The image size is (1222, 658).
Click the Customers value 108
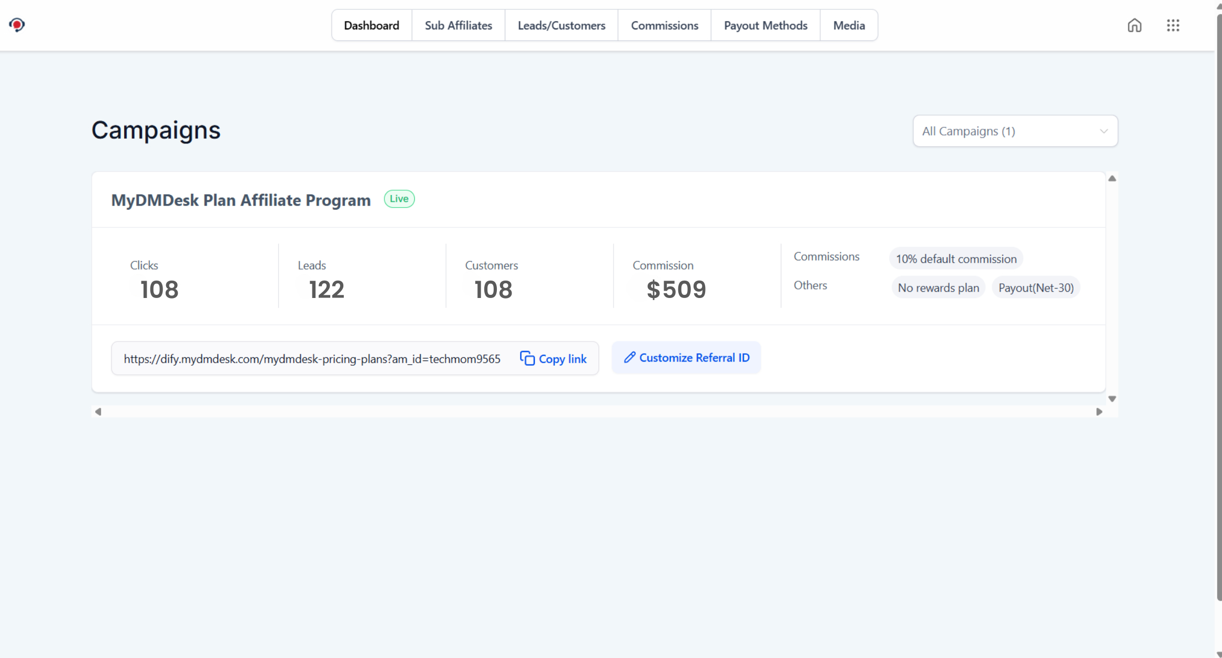click(x=493, y=290)
